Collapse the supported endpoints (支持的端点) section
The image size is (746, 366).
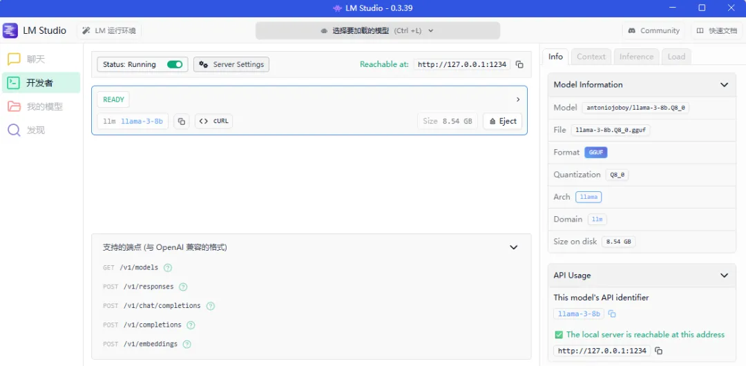513,247
